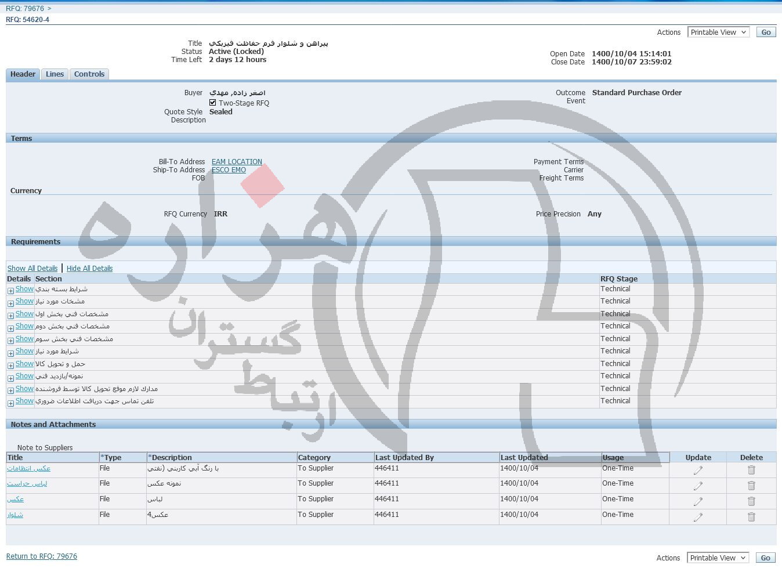
Task: Click the bottom Go button
Action: tap(765, 558)
